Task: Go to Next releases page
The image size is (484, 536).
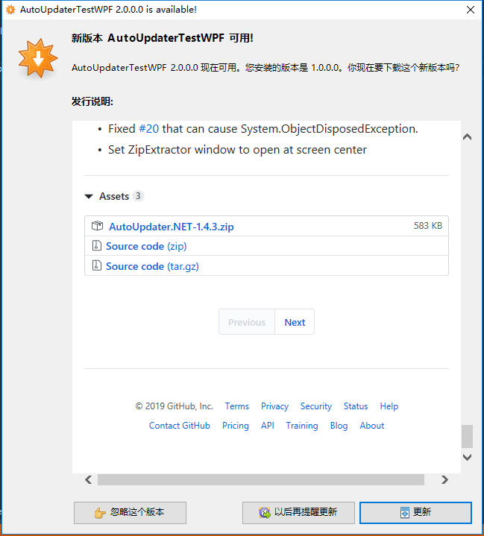Action: point(295,322)
